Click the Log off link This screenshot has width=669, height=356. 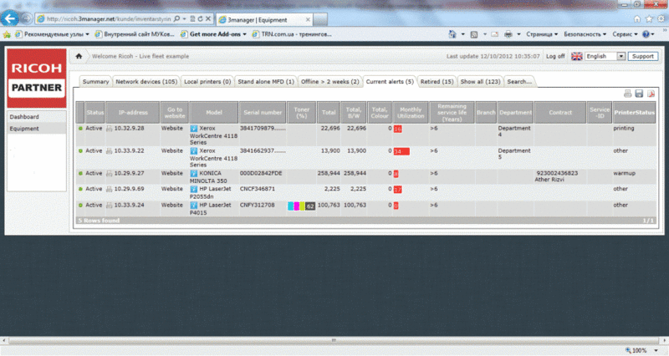555,56
